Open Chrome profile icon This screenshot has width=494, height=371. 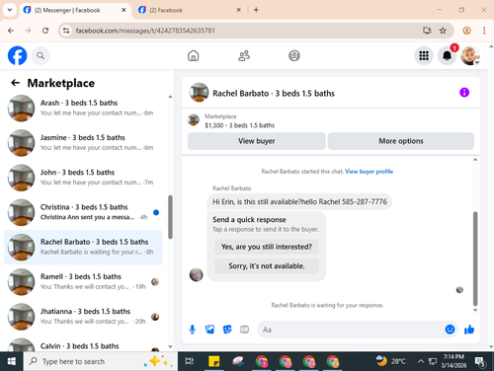[x=466, y=31]
